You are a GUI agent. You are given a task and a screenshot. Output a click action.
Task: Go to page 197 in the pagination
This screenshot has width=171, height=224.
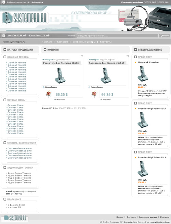pyautogui.click(x=65, y=108)
